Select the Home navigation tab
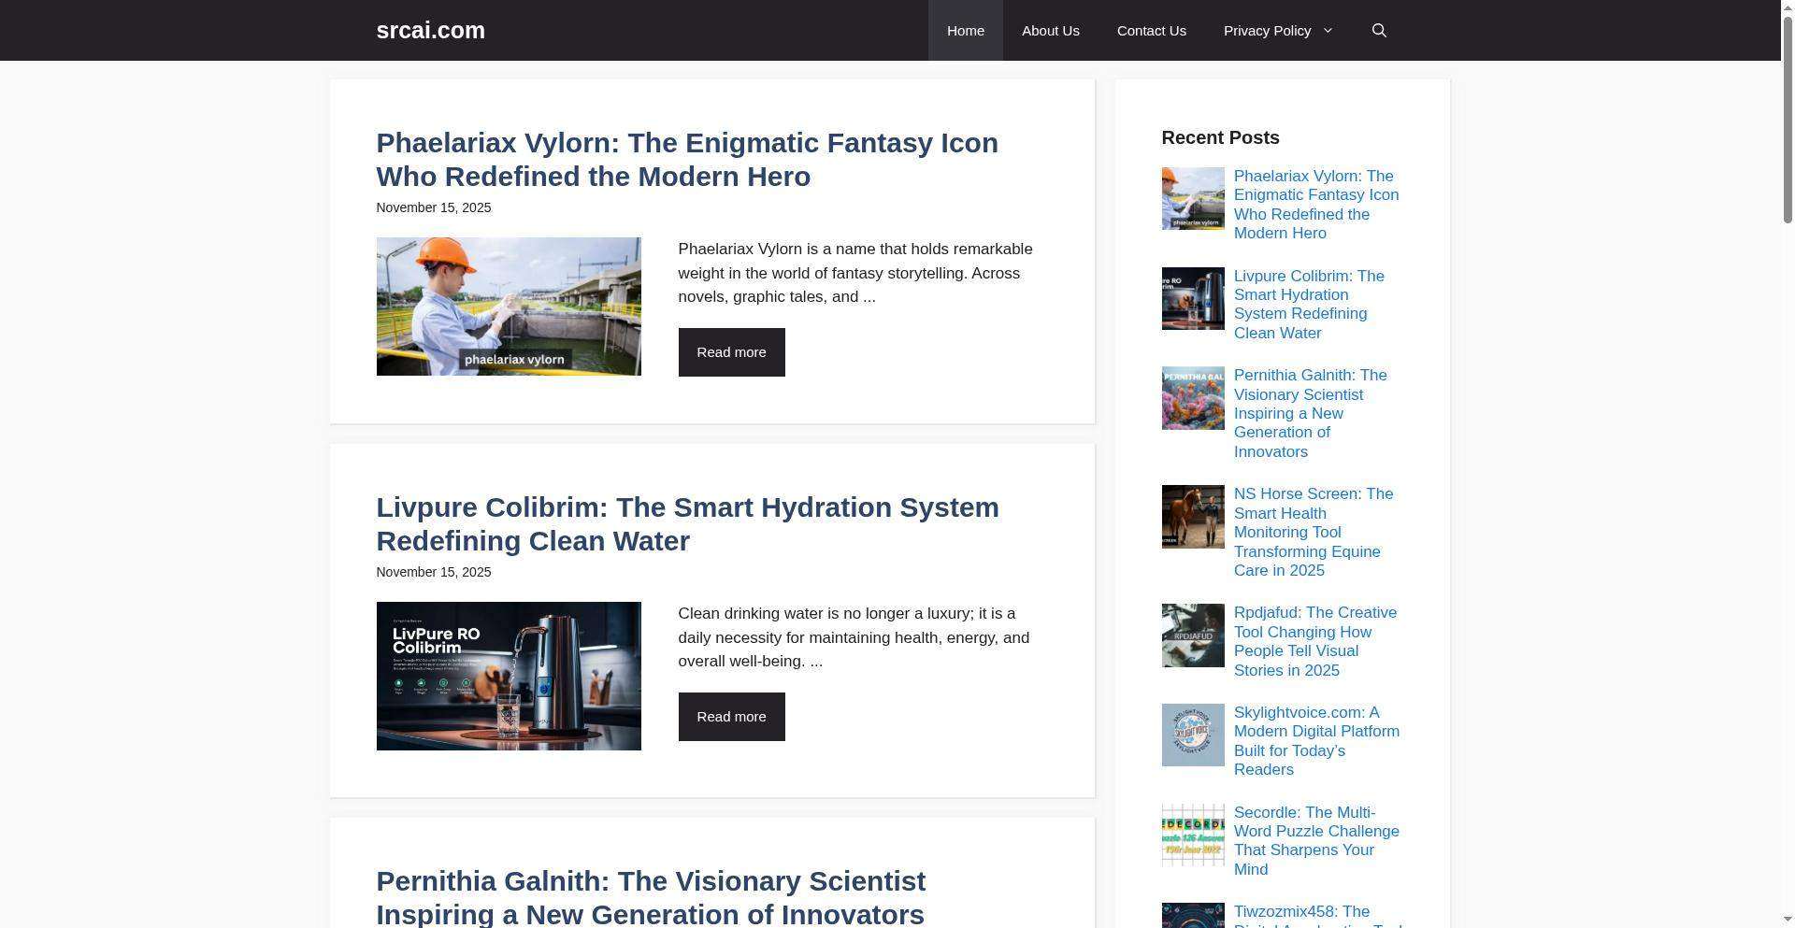 click(x=965, y=31)
